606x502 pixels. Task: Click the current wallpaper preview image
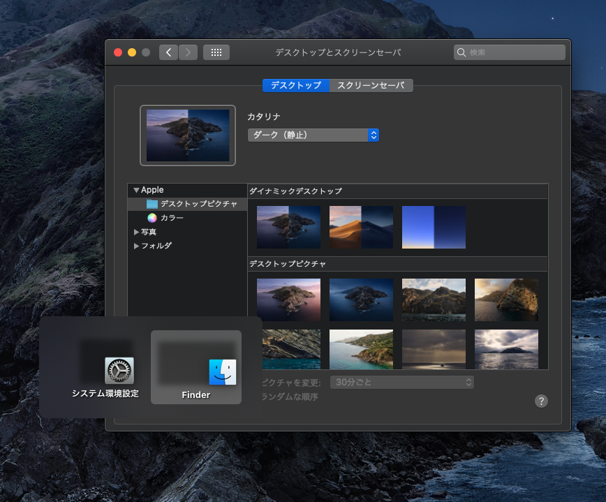(187, 135)
